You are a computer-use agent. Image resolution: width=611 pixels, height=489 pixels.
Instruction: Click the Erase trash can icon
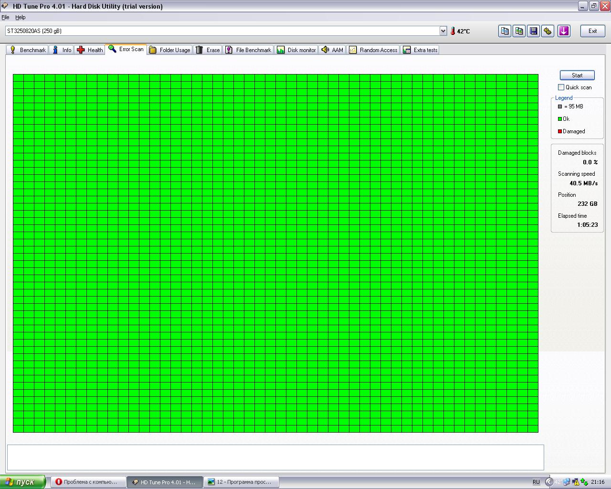[x=200, y=50]
